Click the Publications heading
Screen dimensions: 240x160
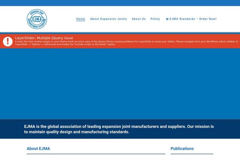point(182,149)
